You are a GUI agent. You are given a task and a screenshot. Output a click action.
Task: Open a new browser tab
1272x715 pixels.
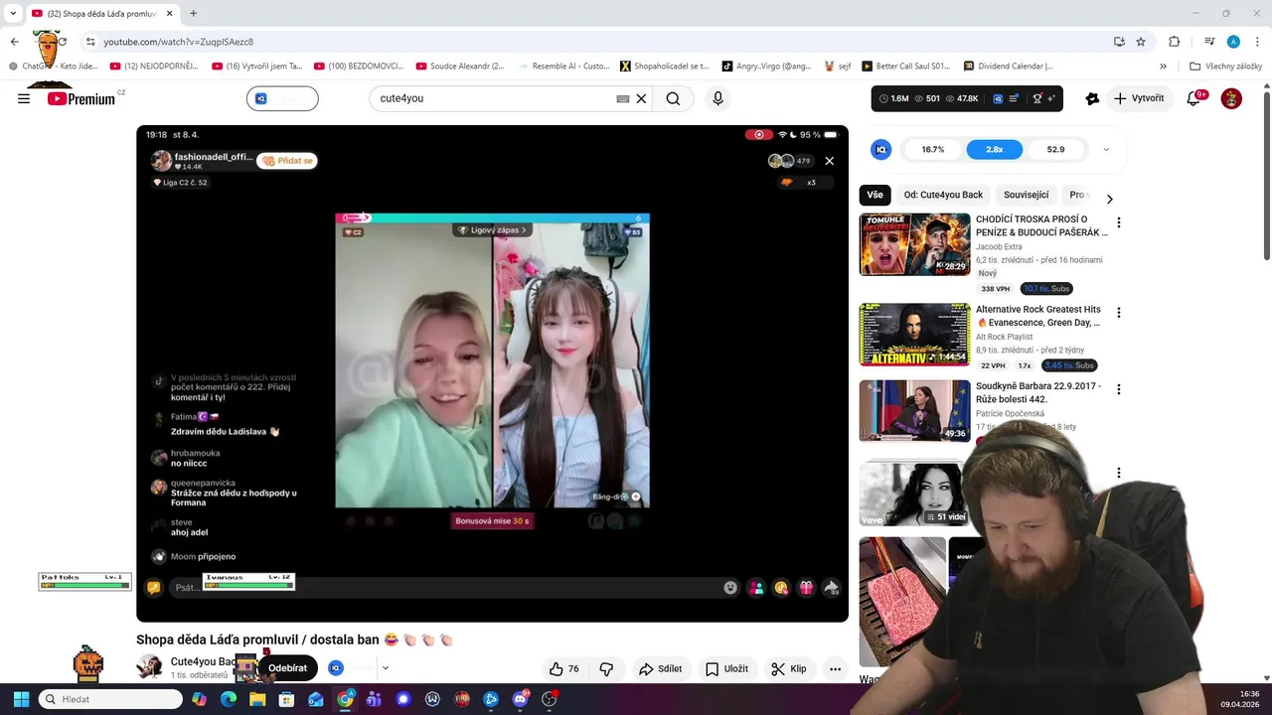click(x=193, y=13)
